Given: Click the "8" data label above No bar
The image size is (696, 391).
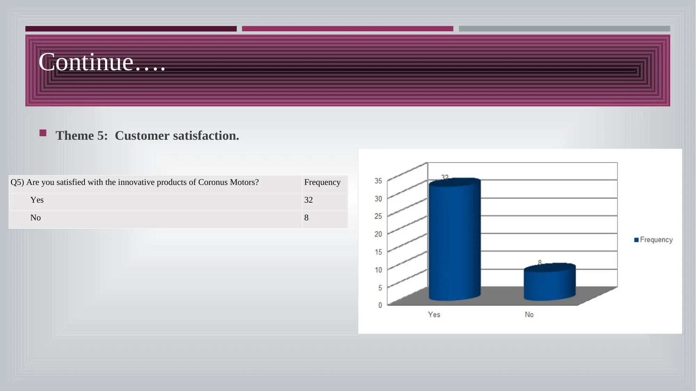Looking at the screenshot, I should (x=540, y=262).
